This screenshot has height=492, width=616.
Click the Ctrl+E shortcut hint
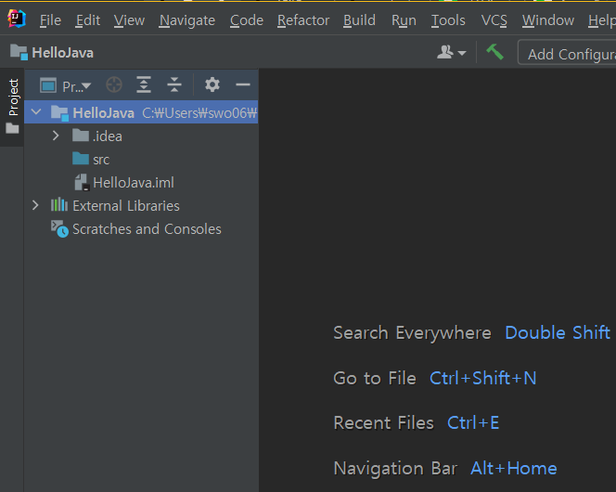click(473, 422)
